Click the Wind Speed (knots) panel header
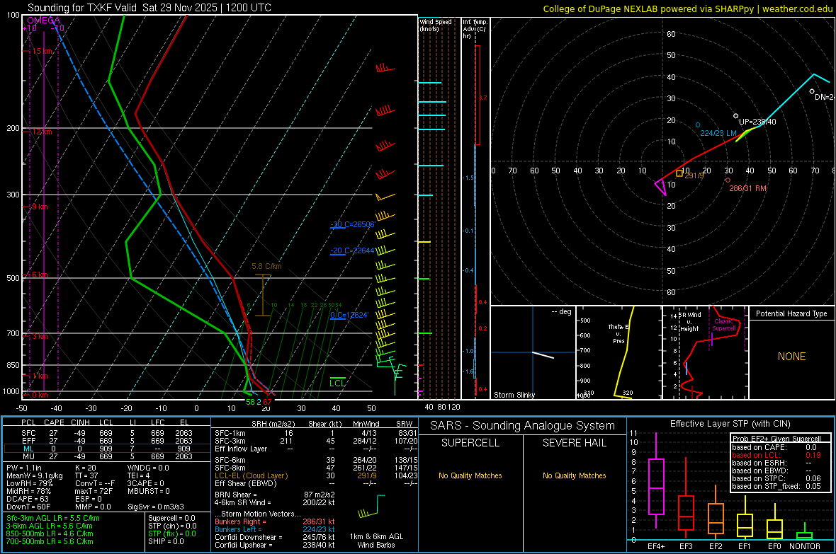836x554 pixels. click(436, 25)
